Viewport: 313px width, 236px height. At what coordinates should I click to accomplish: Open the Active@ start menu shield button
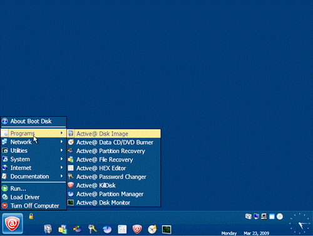[13, 223]
